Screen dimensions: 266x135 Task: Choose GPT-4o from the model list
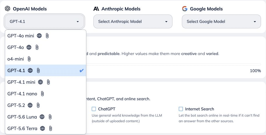[45, 47]
